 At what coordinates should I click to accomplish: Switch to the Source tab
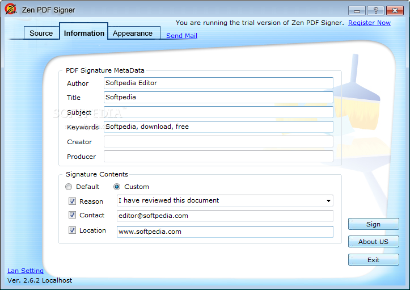click(x=41, y=33)
